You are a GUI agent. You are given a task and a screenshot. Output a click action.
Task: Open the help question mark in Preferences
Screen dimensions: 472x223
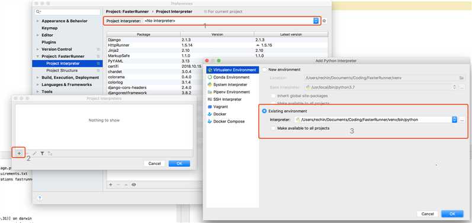click(40, 198)
